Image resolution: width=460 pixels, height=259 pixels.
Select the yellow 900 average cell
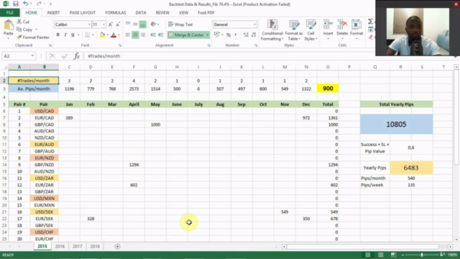coord(328,88)
